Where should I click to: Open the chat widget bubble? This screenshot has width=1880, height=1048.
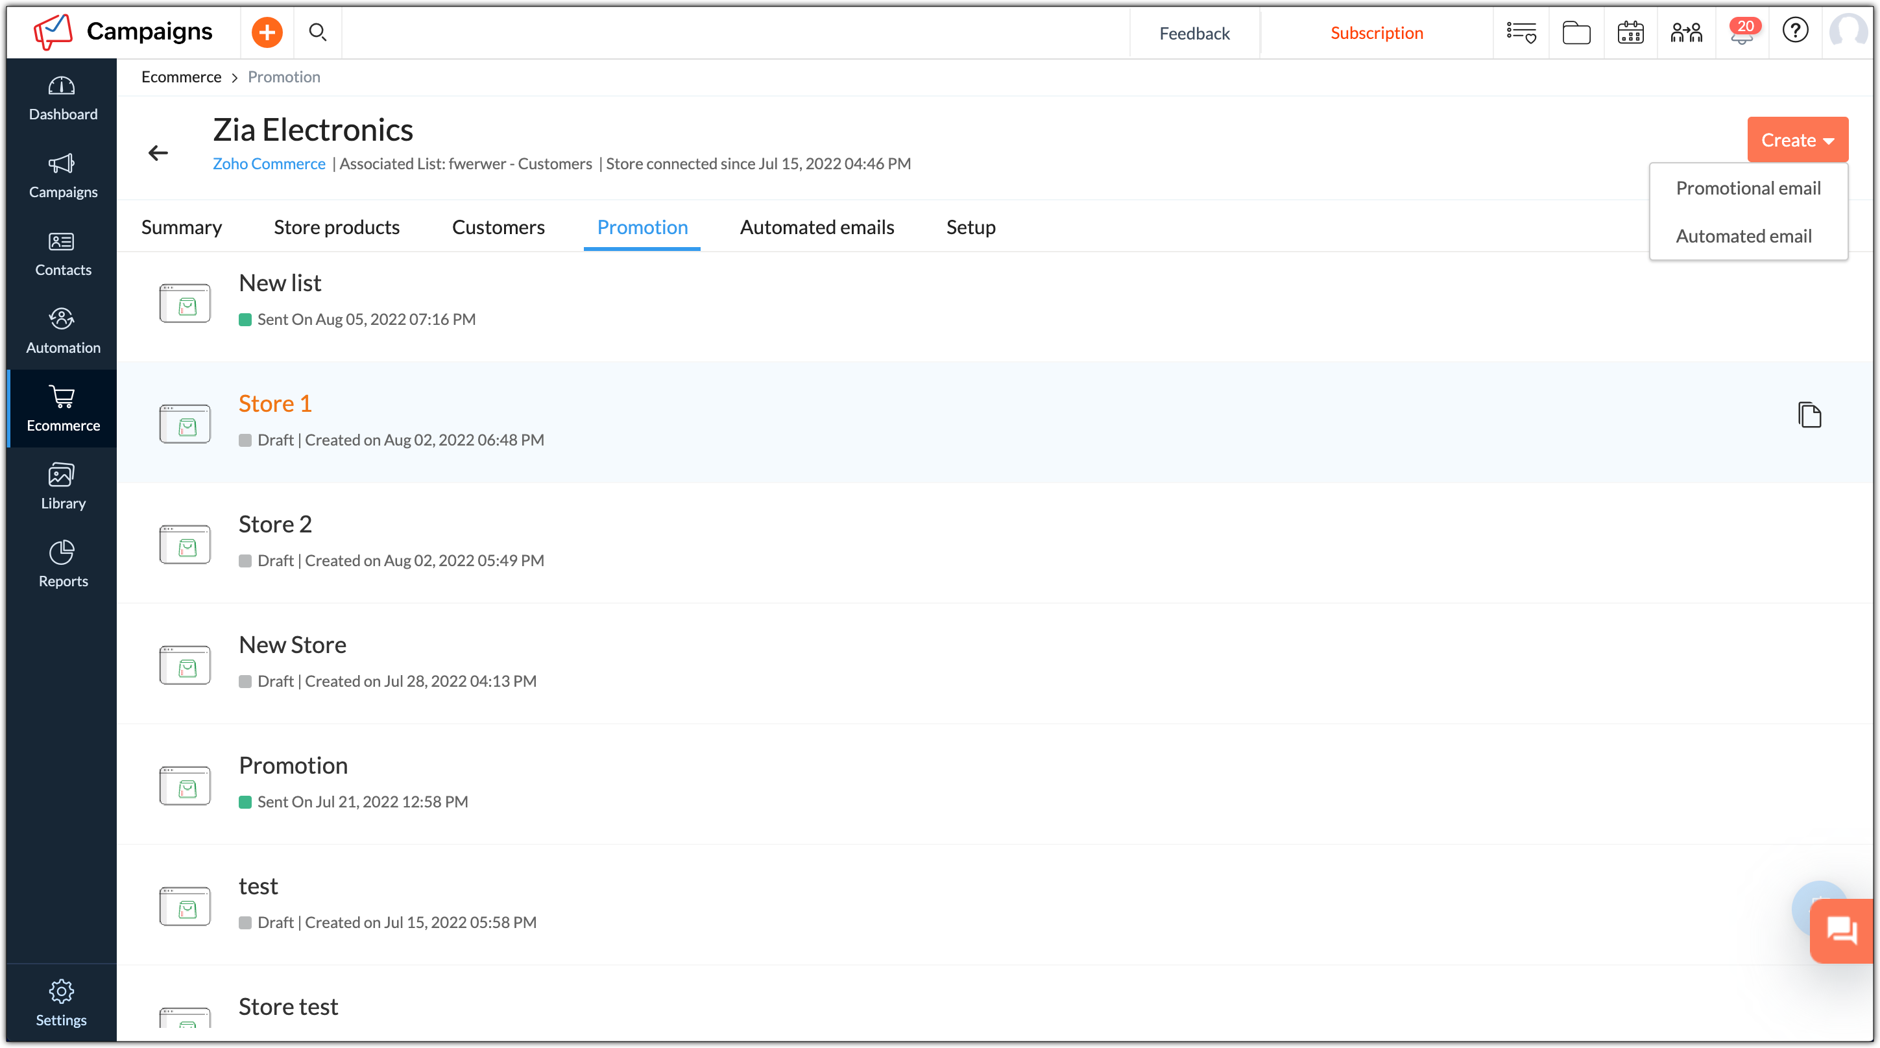(x=1842, y=930)
